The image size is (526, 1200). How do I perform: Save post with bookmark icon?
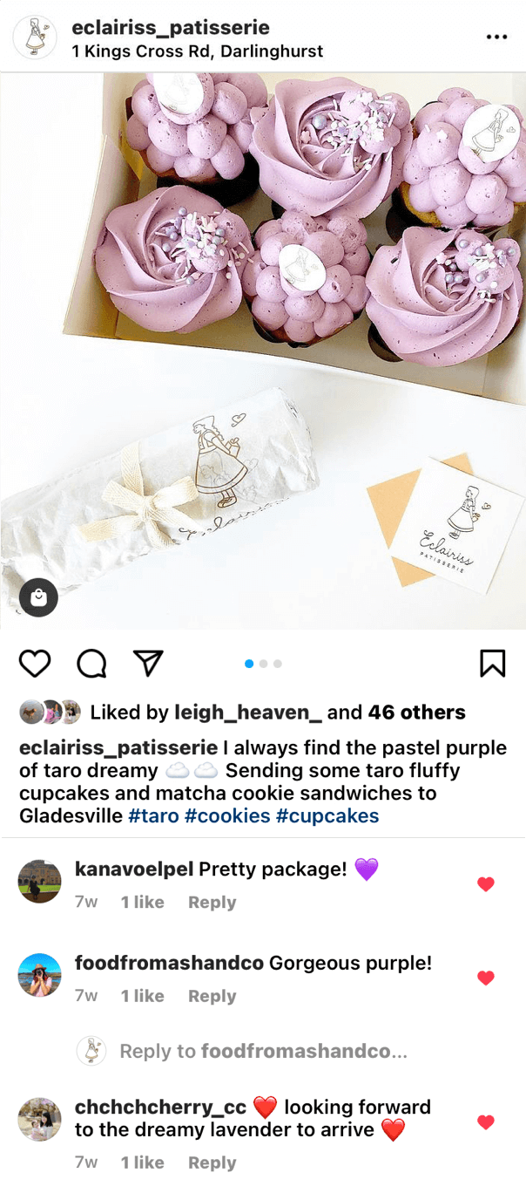[493, 664]
